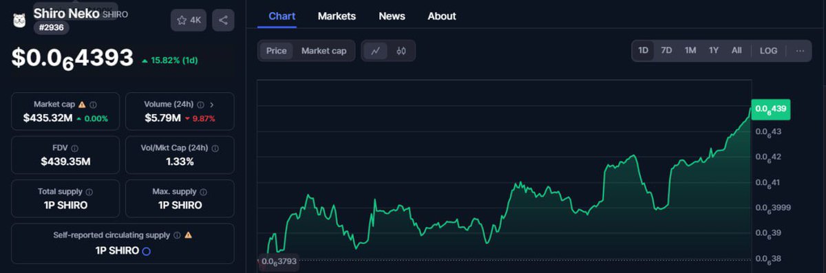The height and width of the screenshot is (273, 826).
Task: Select the line chart icon
Action: [375, 50]
